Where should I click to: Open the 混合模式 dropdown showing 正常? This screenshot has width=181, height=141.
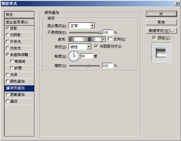click(82, 26)
